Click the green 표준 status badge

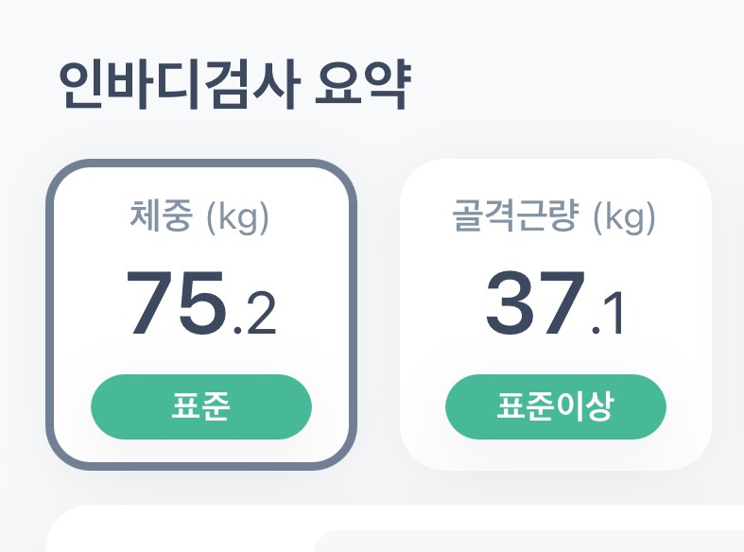tap(200, 407)
